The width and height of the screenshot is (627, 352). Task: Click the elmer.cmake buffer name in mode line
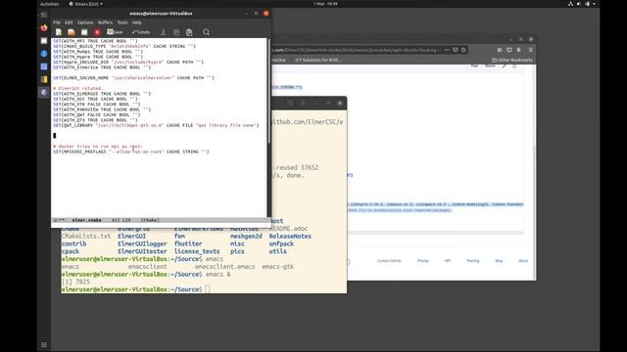tap(87, 220)
